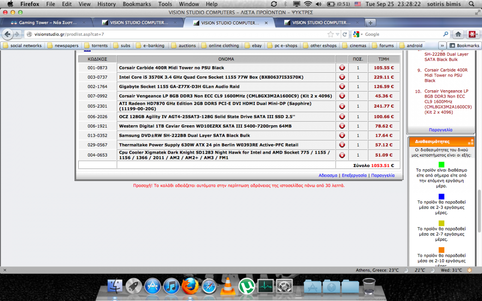Click Παραγγελία link under cart table

pyautogui.click(x=383, y=175)
